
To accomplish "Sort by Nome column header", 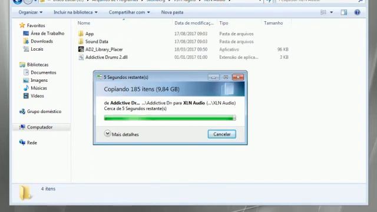I will click(84, 23).
